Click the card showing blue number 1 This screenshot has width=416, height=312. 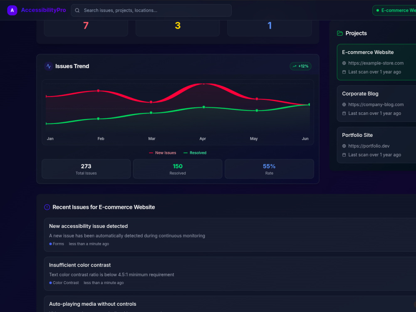click(x=269, y=28)
